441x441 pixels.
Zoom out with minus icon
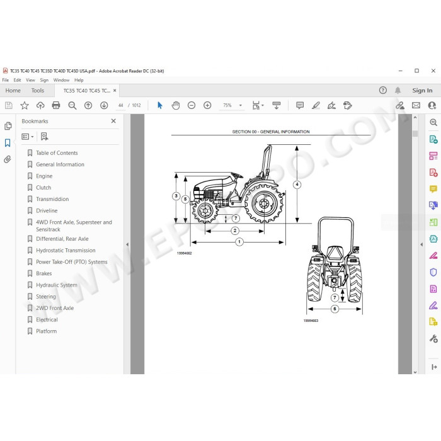(x=192, y=105)
